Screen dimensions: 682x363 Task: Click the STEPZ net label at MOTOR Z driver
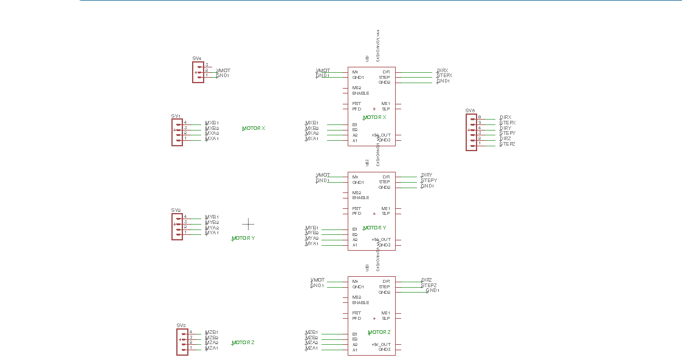[x=429, y=286]
